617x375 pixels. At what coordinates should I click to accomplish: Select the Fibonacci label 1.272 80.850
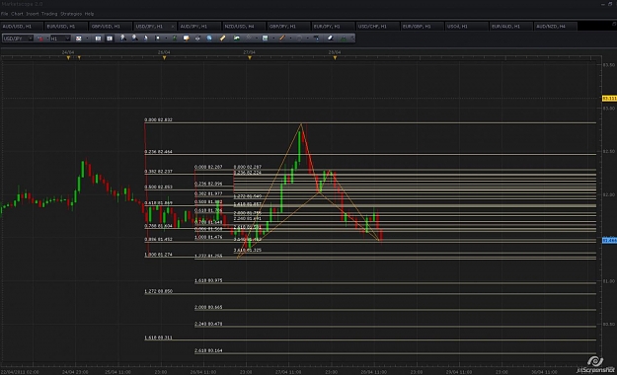[x=158, y=291]
